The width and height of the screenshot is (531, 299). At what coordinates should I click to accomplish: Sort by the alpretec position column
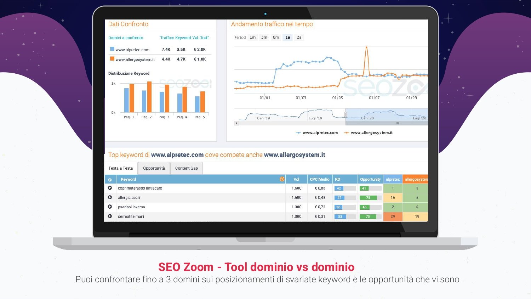click(393, 179)
